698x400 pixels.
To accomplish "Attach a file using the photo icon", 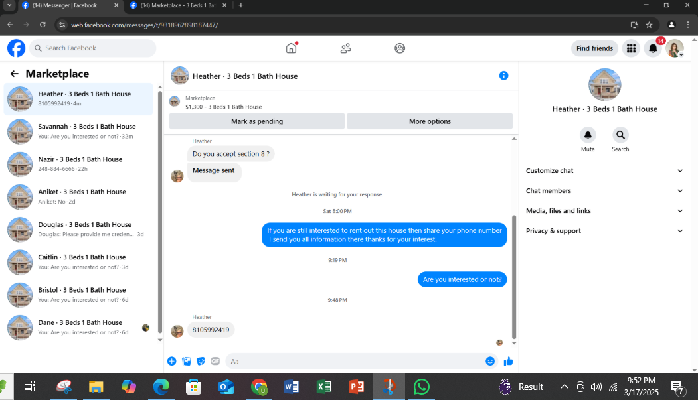I will [187, 361].
